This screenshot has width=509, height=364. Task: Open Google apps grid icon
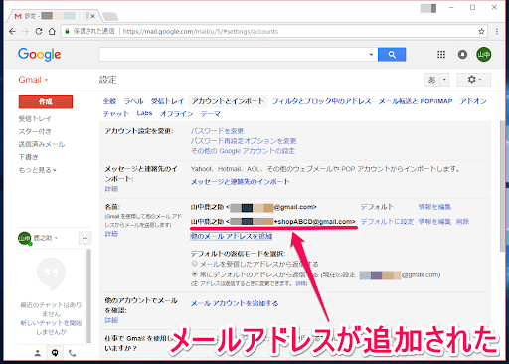[441, 55]
